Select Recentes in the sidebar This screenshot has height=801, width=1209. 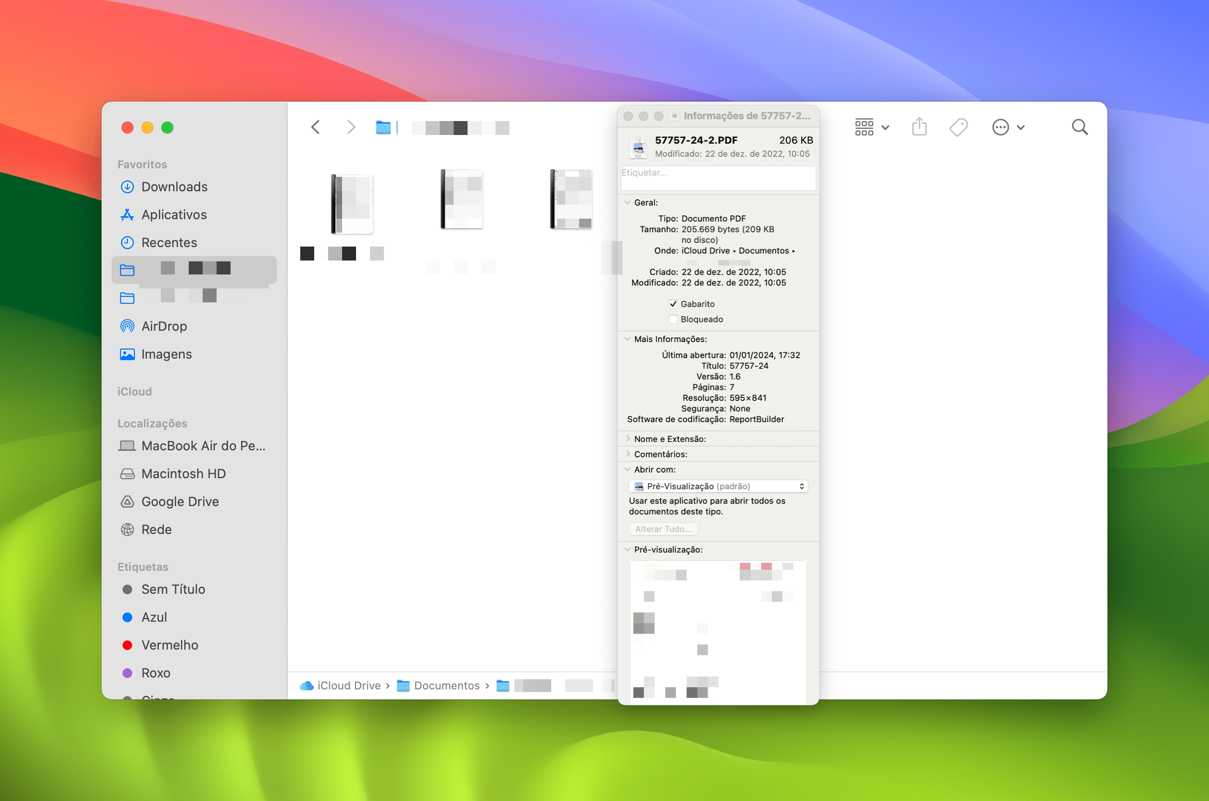169,243
